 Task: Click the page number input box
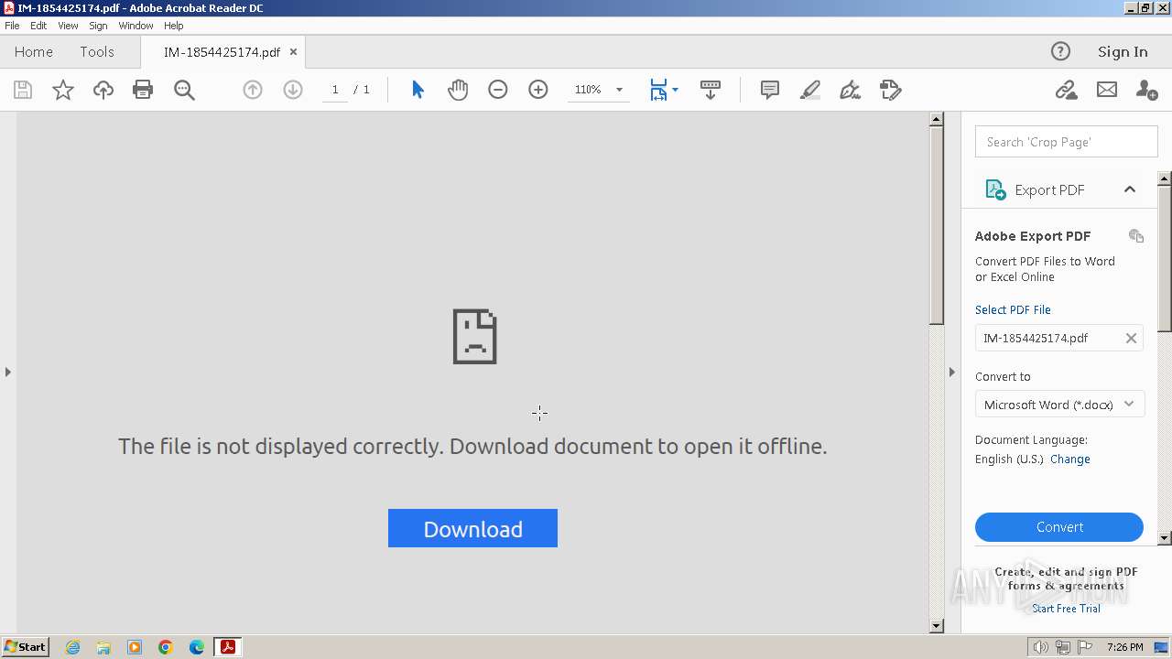tap(335, 90)
